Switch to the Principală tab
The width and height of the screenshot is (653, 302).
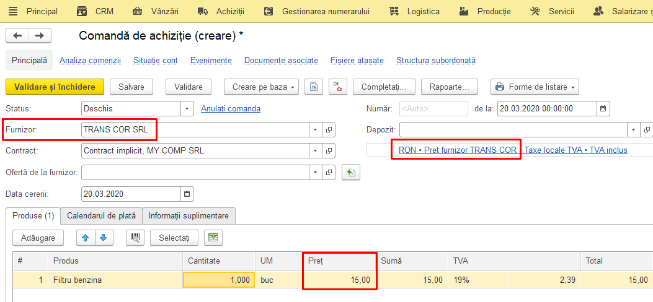(x=29, y=60)
